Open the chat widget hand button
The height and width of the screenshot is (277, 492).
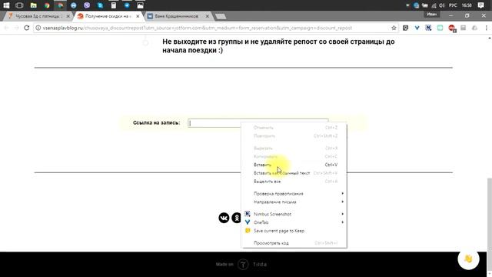tap(468, 259)
